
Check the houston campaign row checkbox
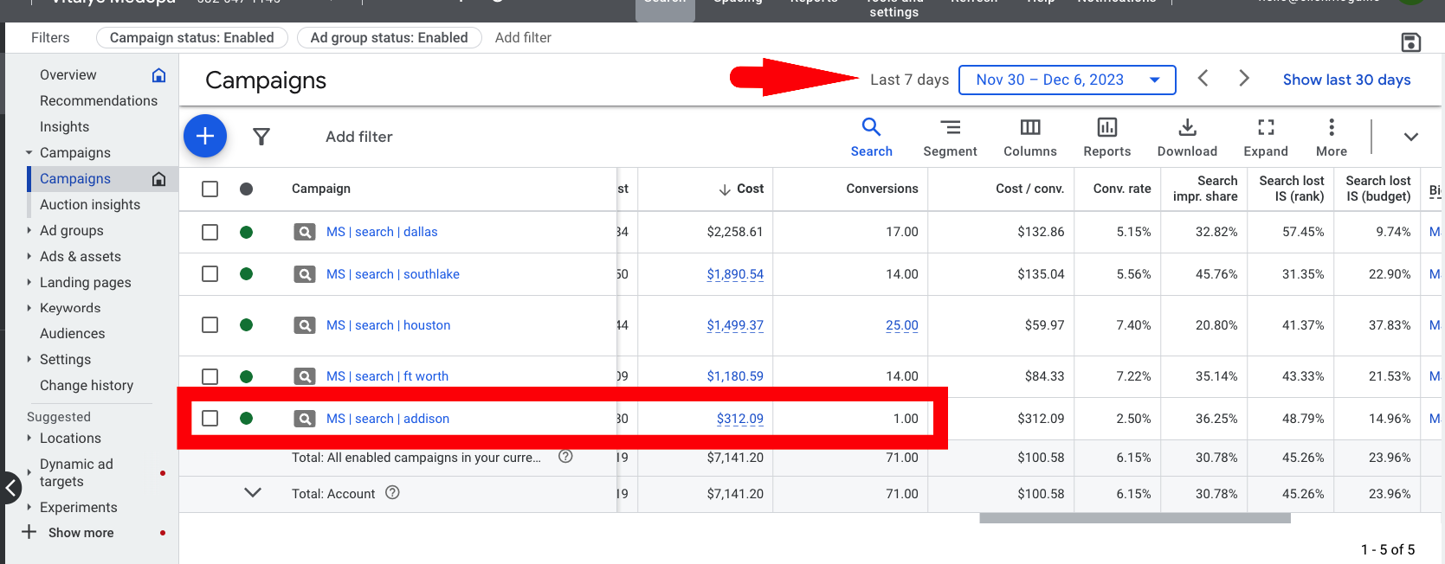click(x=210, y=325)
